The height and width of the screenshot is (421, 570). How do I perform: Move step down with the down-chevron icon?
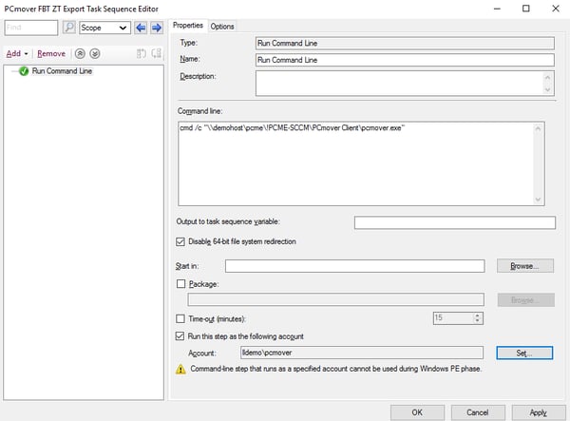[x=95, y=54]
